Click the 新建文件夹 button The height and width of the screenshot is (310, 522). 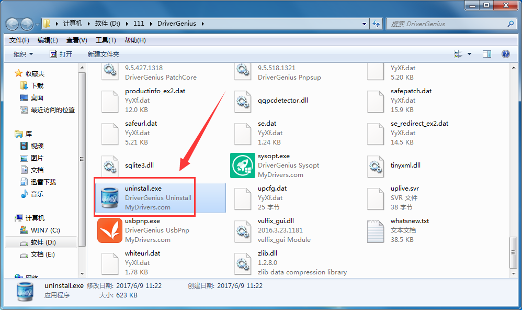point(104,54)
